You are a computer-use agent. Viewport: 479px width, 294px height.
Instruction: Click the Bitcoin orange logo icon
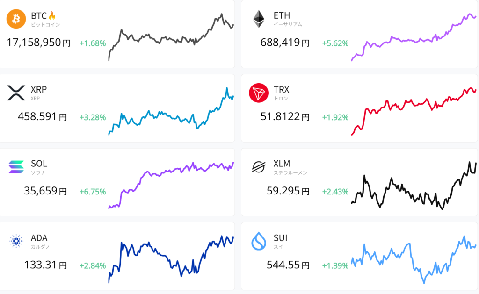pos(16,19)
